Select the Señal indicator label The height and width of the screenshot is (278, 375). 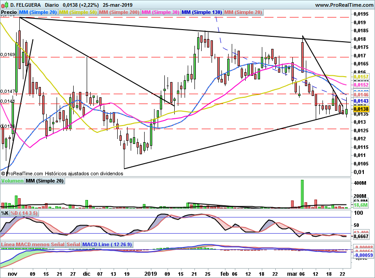[x=73, y=244]
